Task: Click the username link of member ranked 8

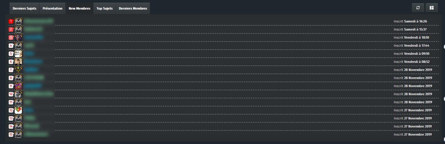Action: (34, 78)
